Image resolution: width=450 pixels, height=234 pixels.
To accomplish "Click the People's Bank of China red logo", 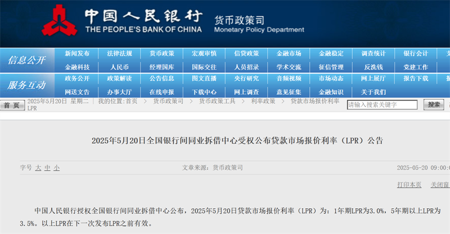I will [x=60, y=21].
